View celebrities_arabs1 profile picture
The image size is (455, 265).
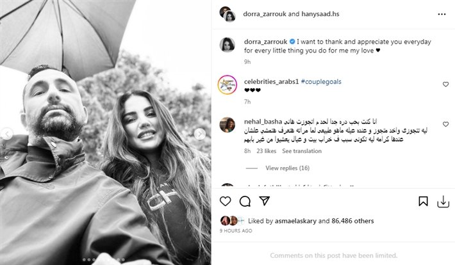click(227, 84)
